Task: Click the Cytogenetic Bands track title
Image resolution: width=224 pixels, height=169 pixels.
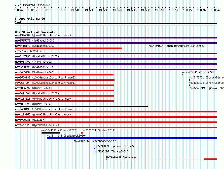Action: pyautogui.click(x=30, y=19)
